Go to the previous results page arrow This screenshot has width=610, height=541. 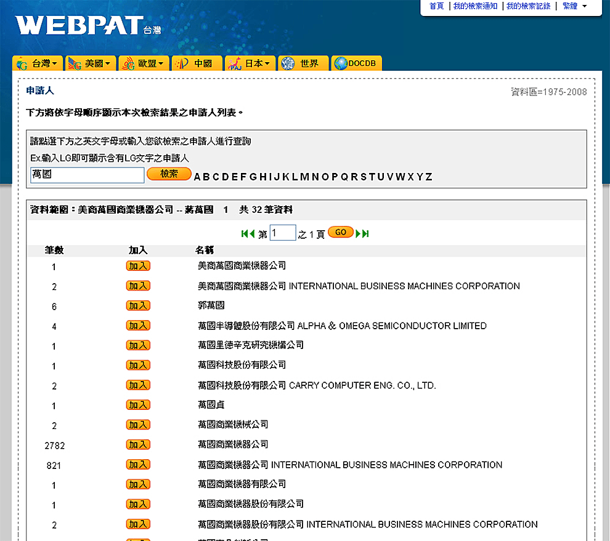pos(252,234)
